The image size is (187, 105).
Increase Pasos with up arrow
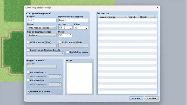pos(71,34)
